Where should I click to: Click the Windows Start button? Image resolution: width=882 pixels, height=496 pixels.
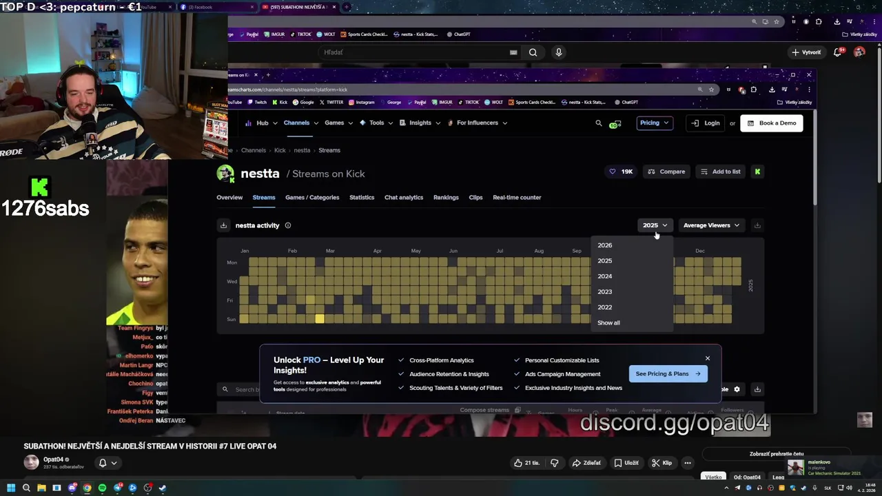(x=11, y=488)
